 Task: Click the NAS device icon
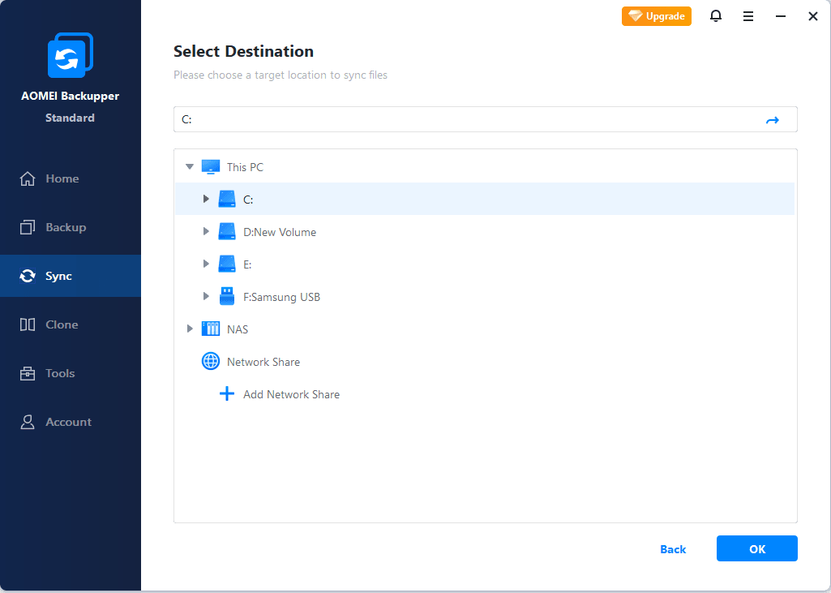click(211, 329)
